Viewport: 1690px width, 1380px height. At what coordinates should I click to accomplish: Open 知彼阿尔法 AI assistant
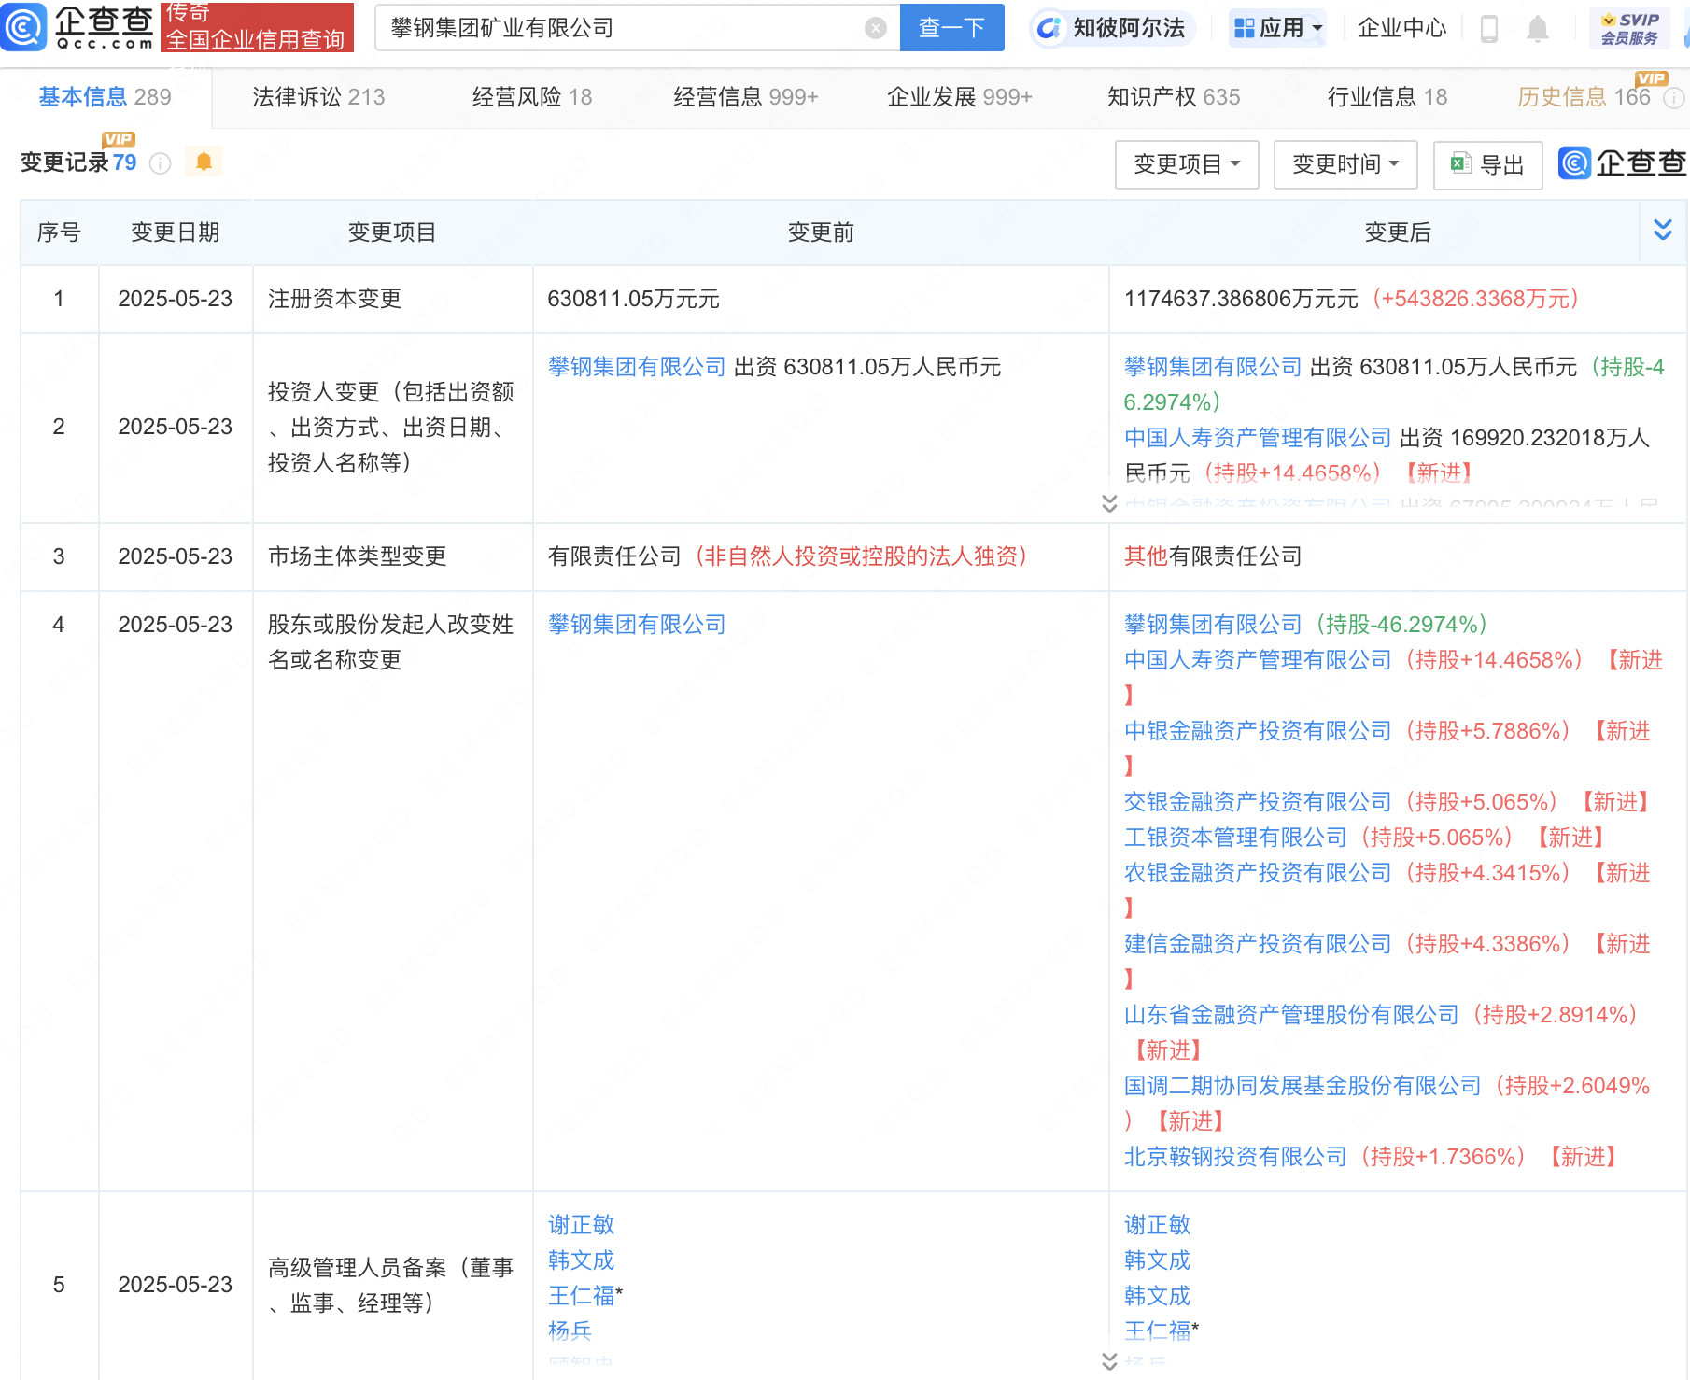pos(1111,28)
